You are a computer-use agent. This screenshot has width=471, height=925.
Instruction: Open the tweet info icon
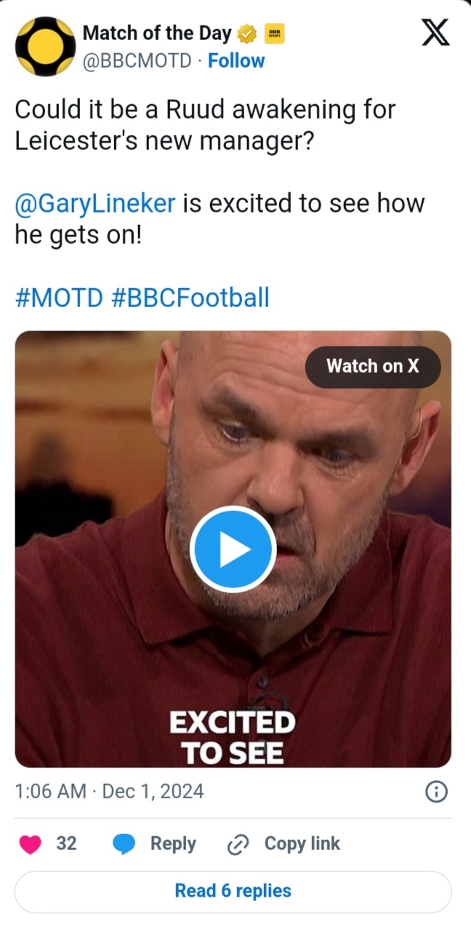(435, 792)
